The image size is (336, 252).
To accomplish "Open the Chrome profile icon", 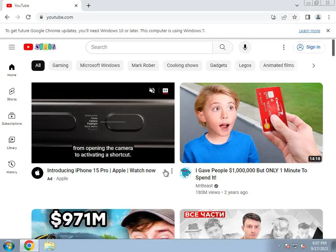I will [318, 17].
